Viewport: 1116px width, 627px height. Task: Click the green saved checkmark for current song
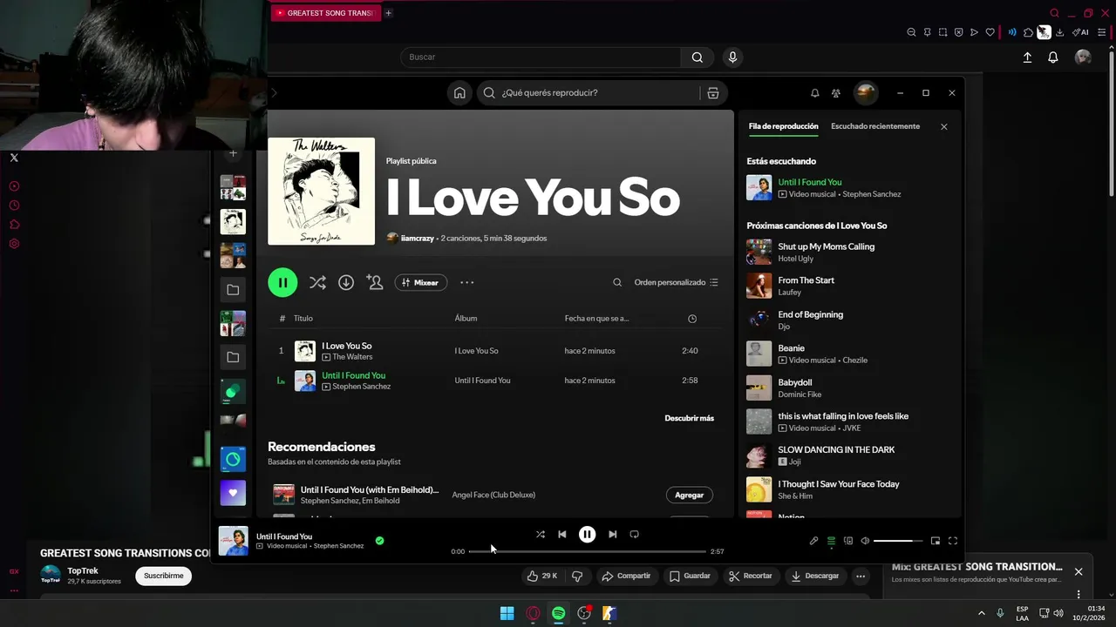pyautogui.click(x=379, y=541)
